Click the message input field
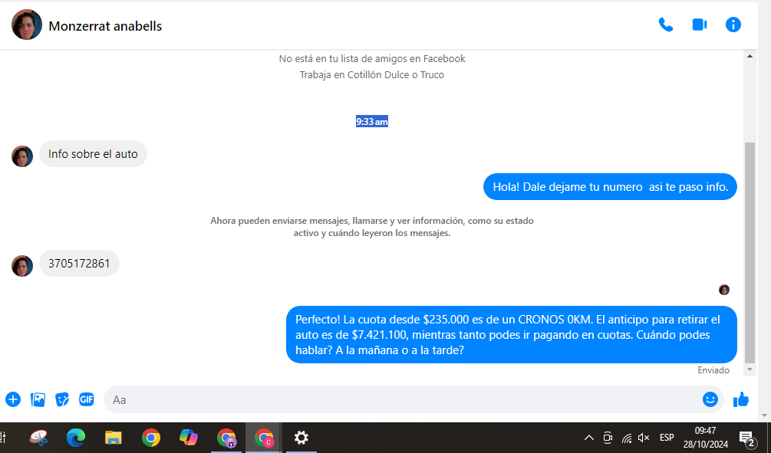This screenshot has width=771, height=453. tap(399, 399)
